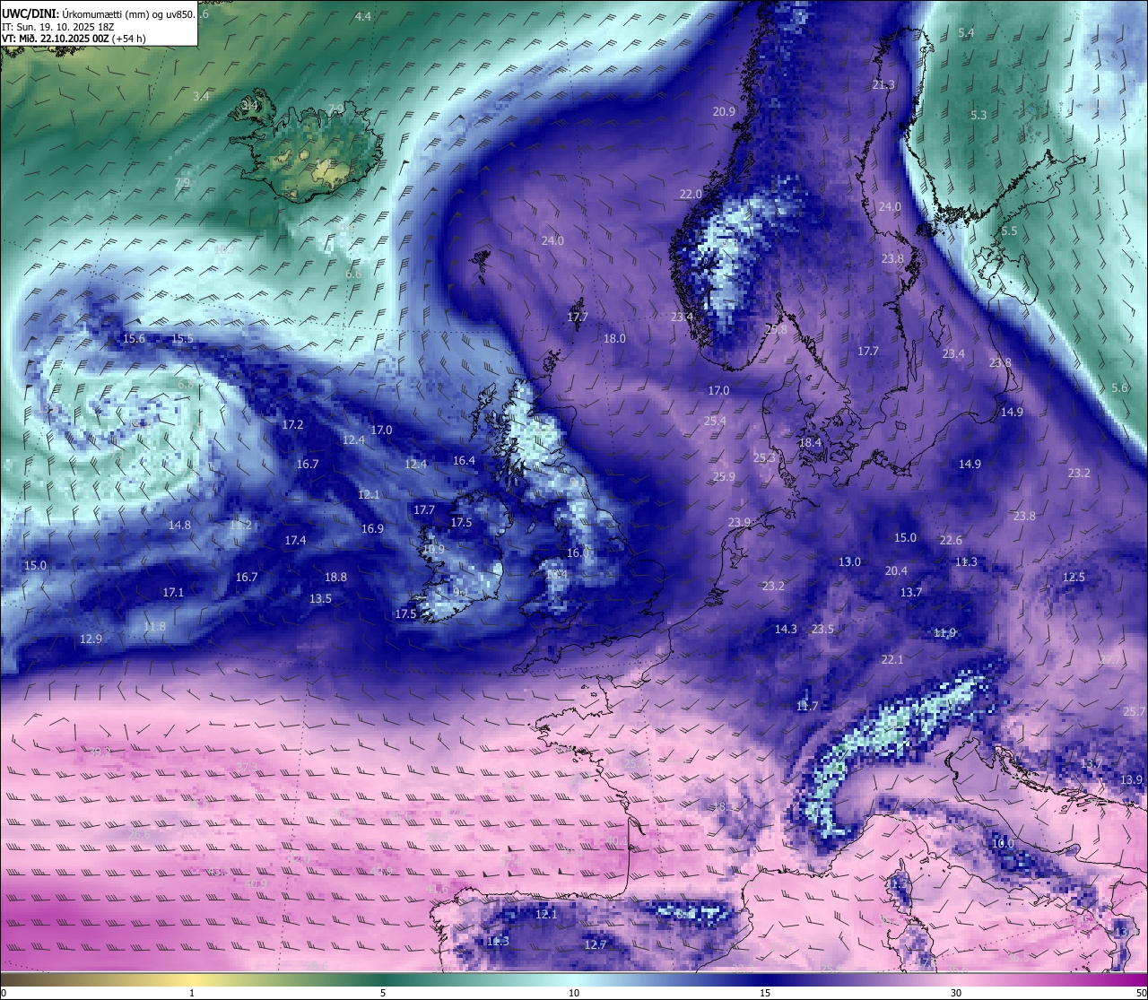Click the 22.1 value north of the Alps
Viewport: 1148px width, 1000px height.
pyautogui.click(x=892, y=659)
